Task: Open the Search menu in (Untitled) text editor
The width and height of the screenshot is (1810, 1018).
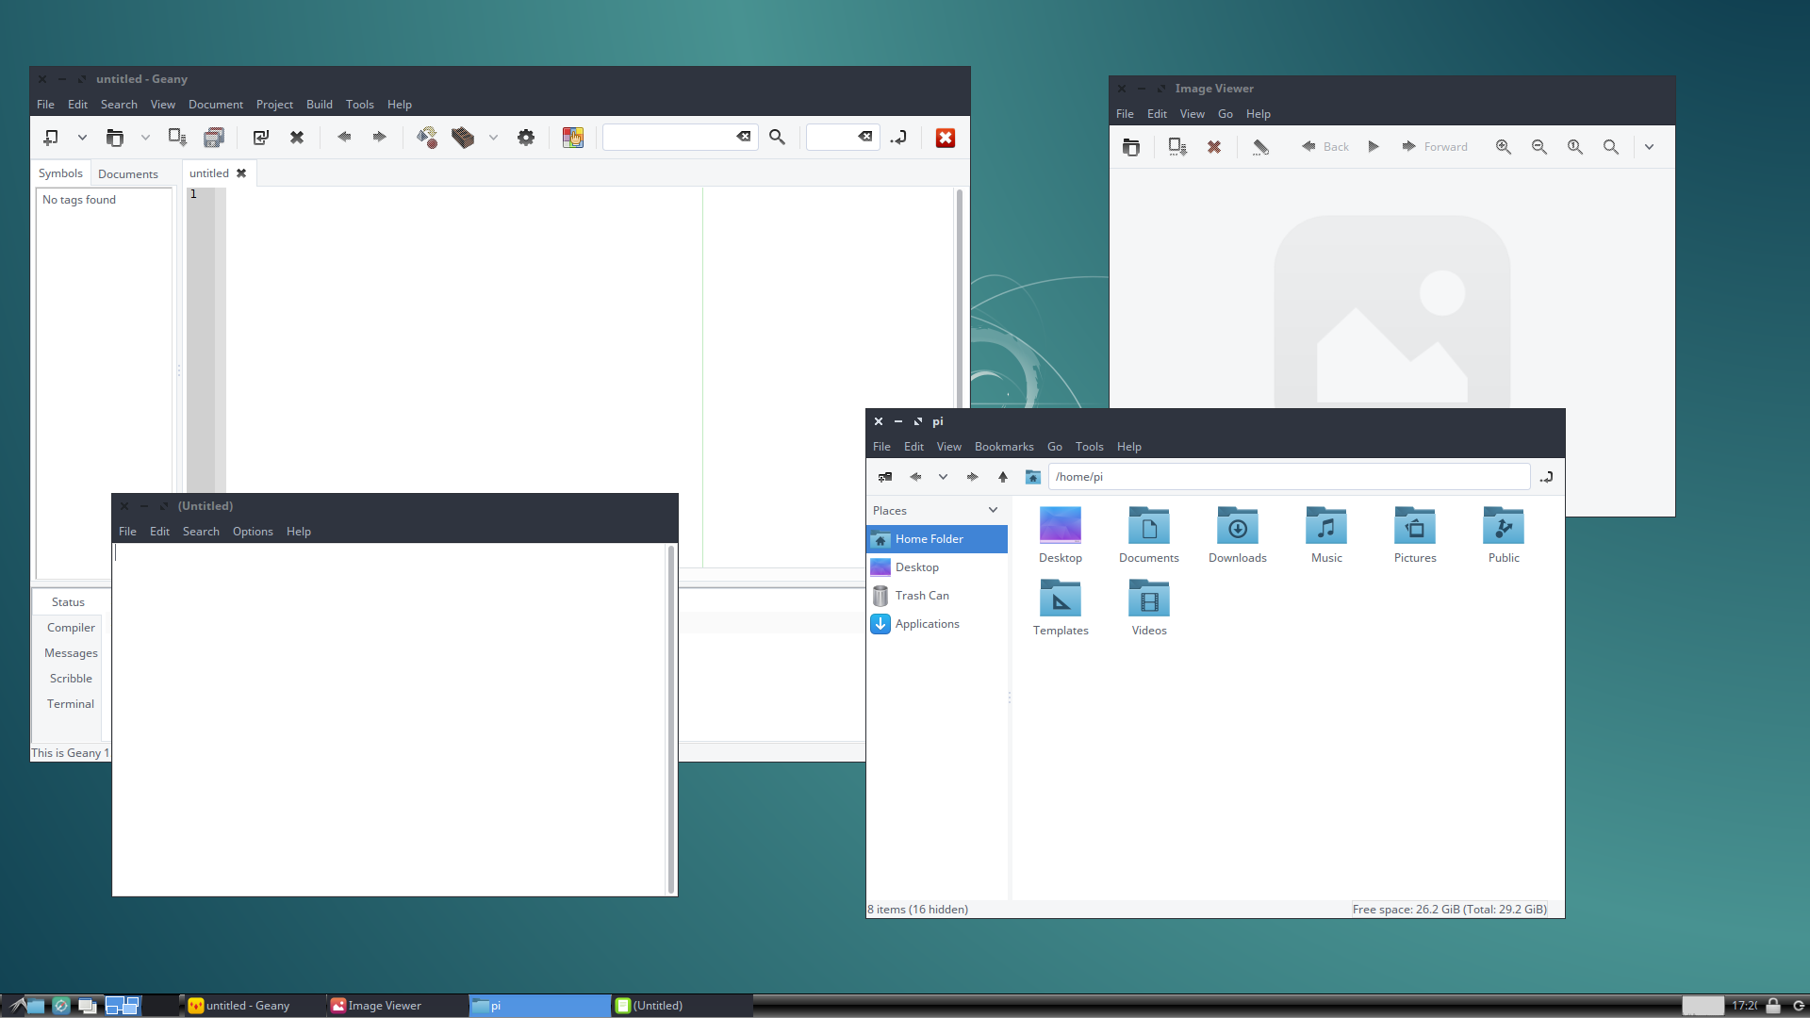Action: [x=201, y=532]
